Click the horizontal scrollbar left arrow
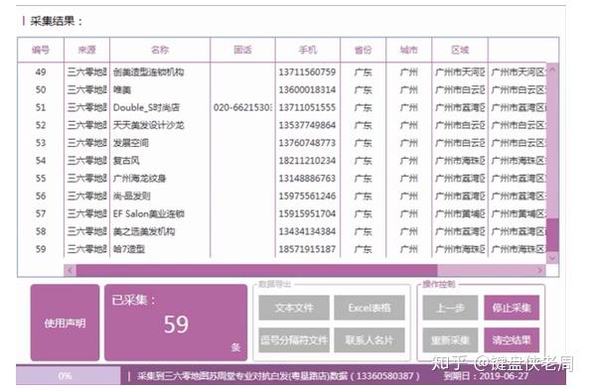 pos(70,270)
